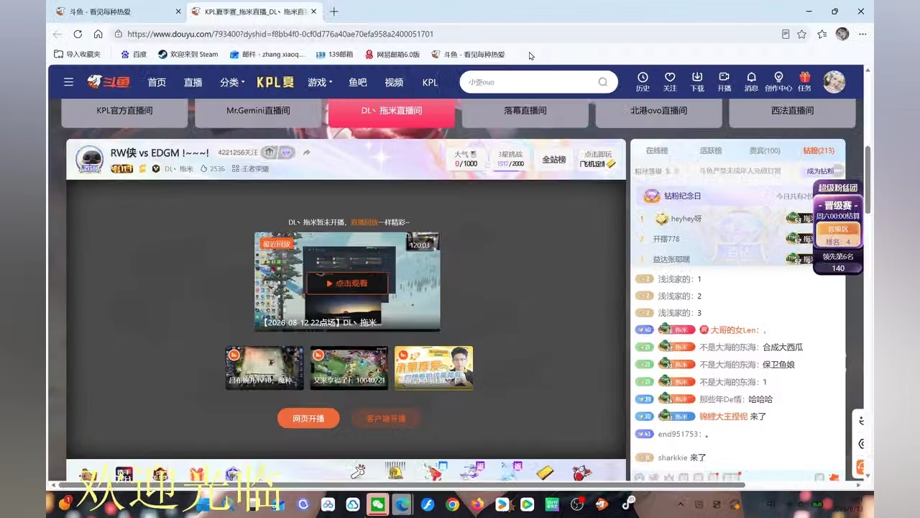The width and height of the screenshot is (920, 518).
Task: Expand the 分类 category dropdown
Action: [x=232, y=82]
